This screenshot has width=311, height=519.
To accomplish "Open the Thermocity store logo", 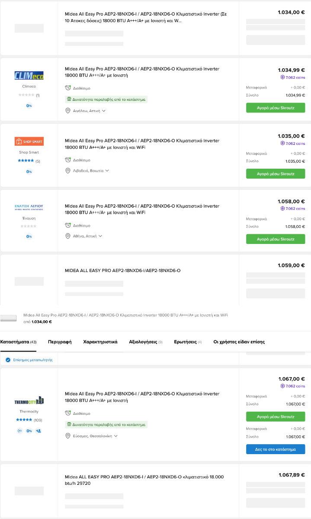I will pos(29,401).
